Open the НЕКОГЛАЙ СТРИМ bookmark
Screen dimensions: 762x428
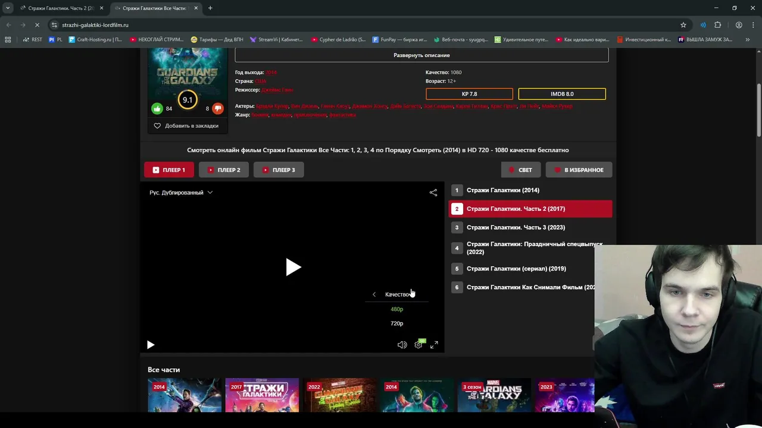point(157,40)
